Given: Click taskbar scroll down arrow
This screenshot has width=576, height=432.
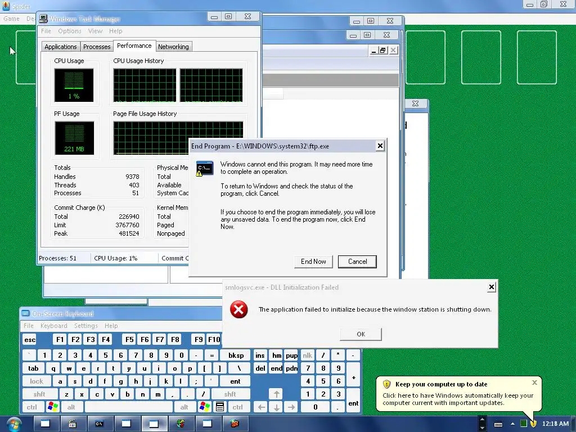Looking at the screenshot, I should (482, 427).
